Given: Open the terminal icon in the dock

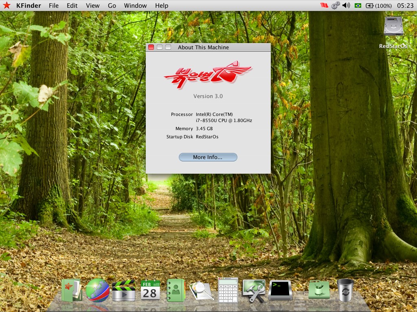Looking at the screenshot, I should pyautogui.click(x=280, y=290).
